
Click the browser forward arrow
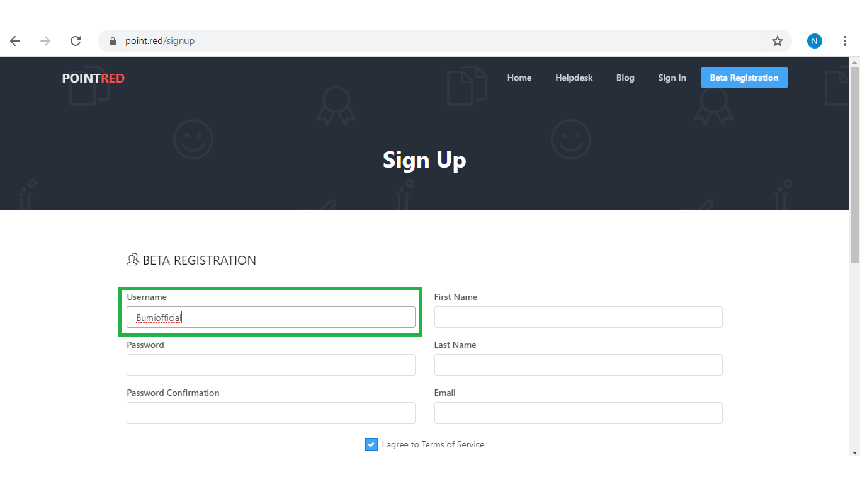(x=45, y=40)
